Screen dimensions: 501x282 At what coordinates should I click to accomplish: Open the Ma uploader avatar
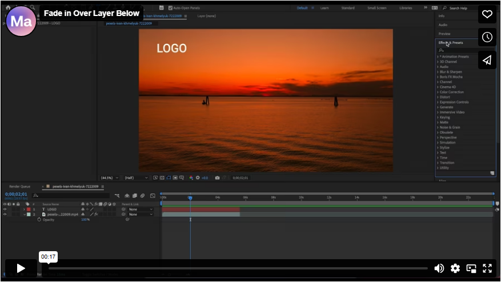(21, 21)
